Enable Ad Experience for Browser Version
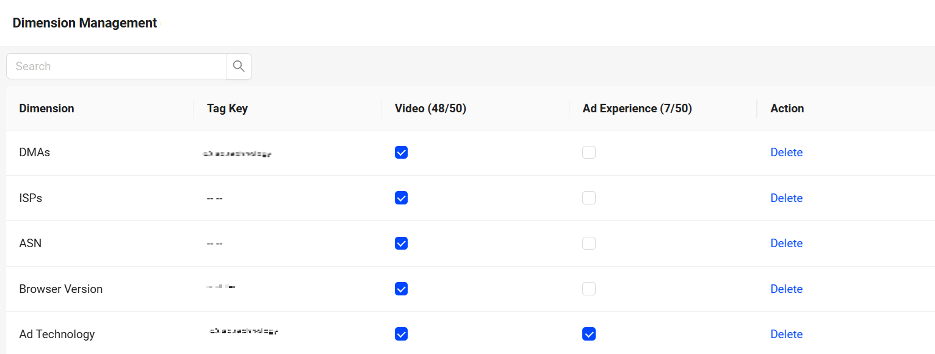 click(x=589, y=289)
